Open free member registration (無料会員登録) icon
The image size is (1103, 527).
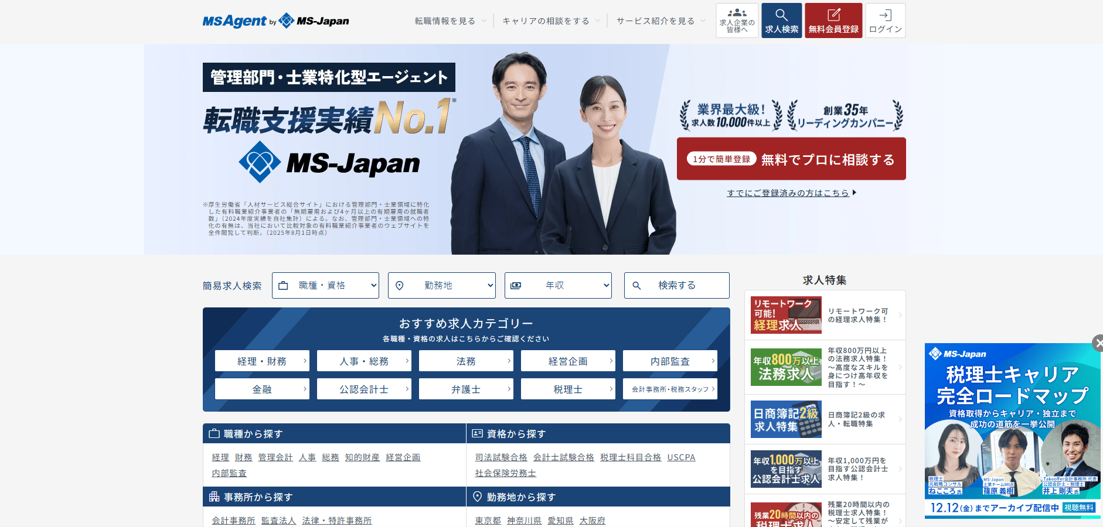pos(833,16)
